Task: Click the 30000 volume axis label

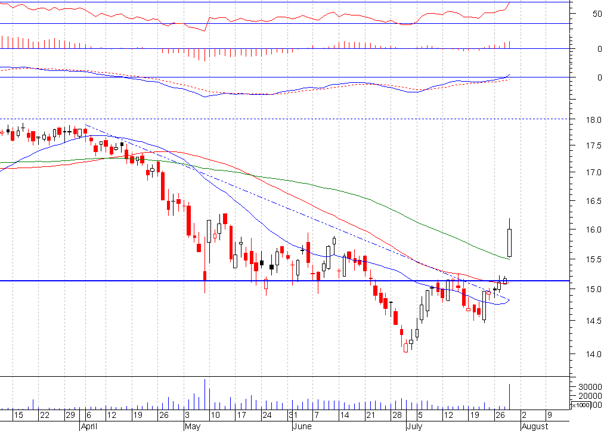Action: tap(590, 387)
